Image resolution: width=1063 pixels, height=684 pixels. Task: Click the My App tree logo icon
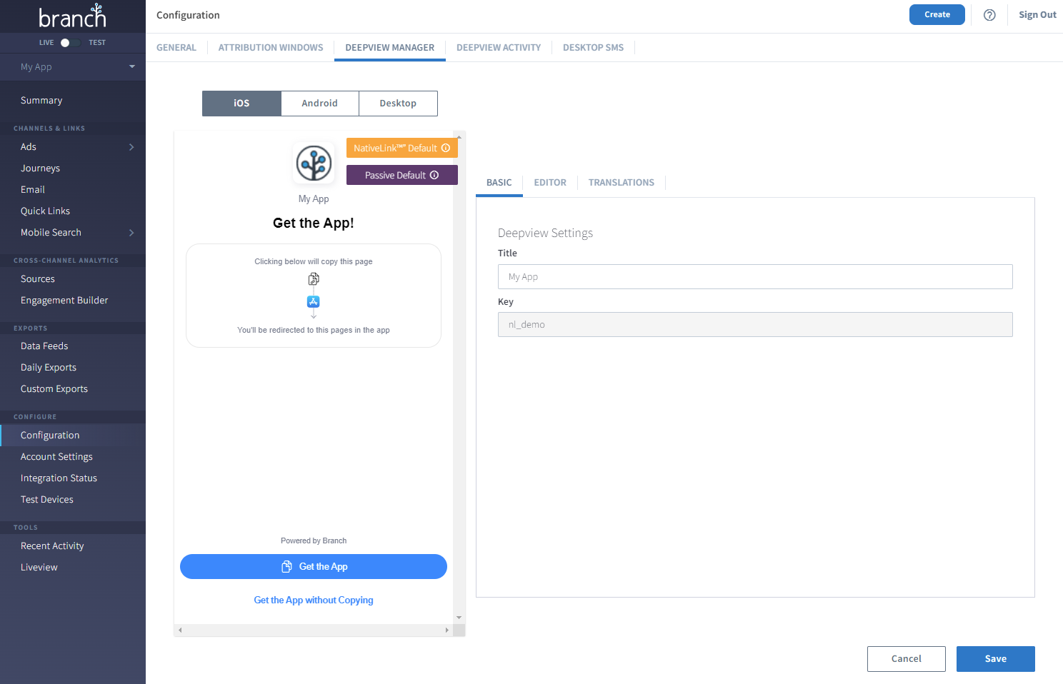pos(314,163)
